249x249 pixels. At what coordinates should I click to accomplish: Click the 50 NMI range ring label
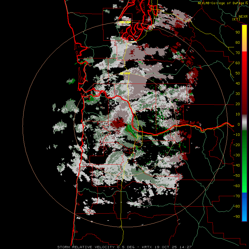(125, 73)
